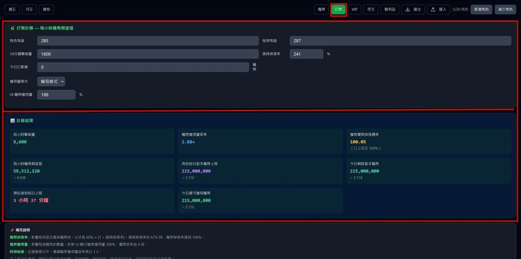This screenshot has height=259, width=521.
Task: Click the 100.0% drop rate value
Action: [x=358, y=142]
